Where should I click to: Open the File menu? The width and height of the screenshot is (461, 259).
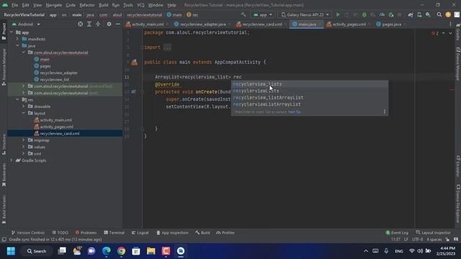pos(14,5)
